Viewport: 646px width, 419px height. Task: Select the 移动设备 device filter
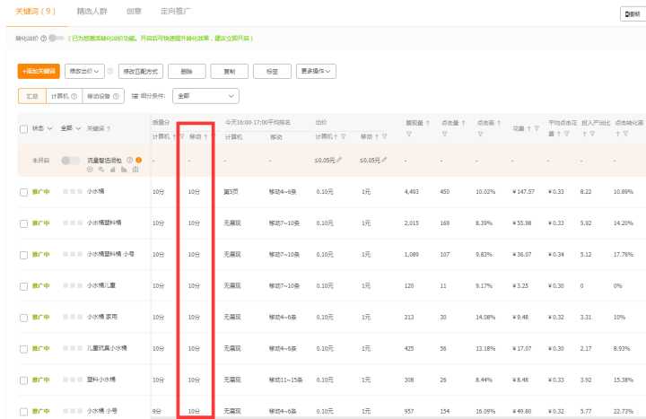[103, 96]
